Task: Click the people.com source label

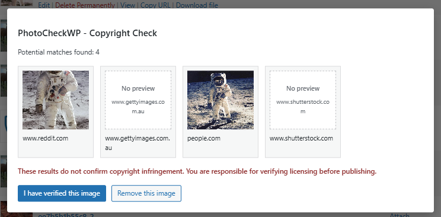Action: pos(204,138)
